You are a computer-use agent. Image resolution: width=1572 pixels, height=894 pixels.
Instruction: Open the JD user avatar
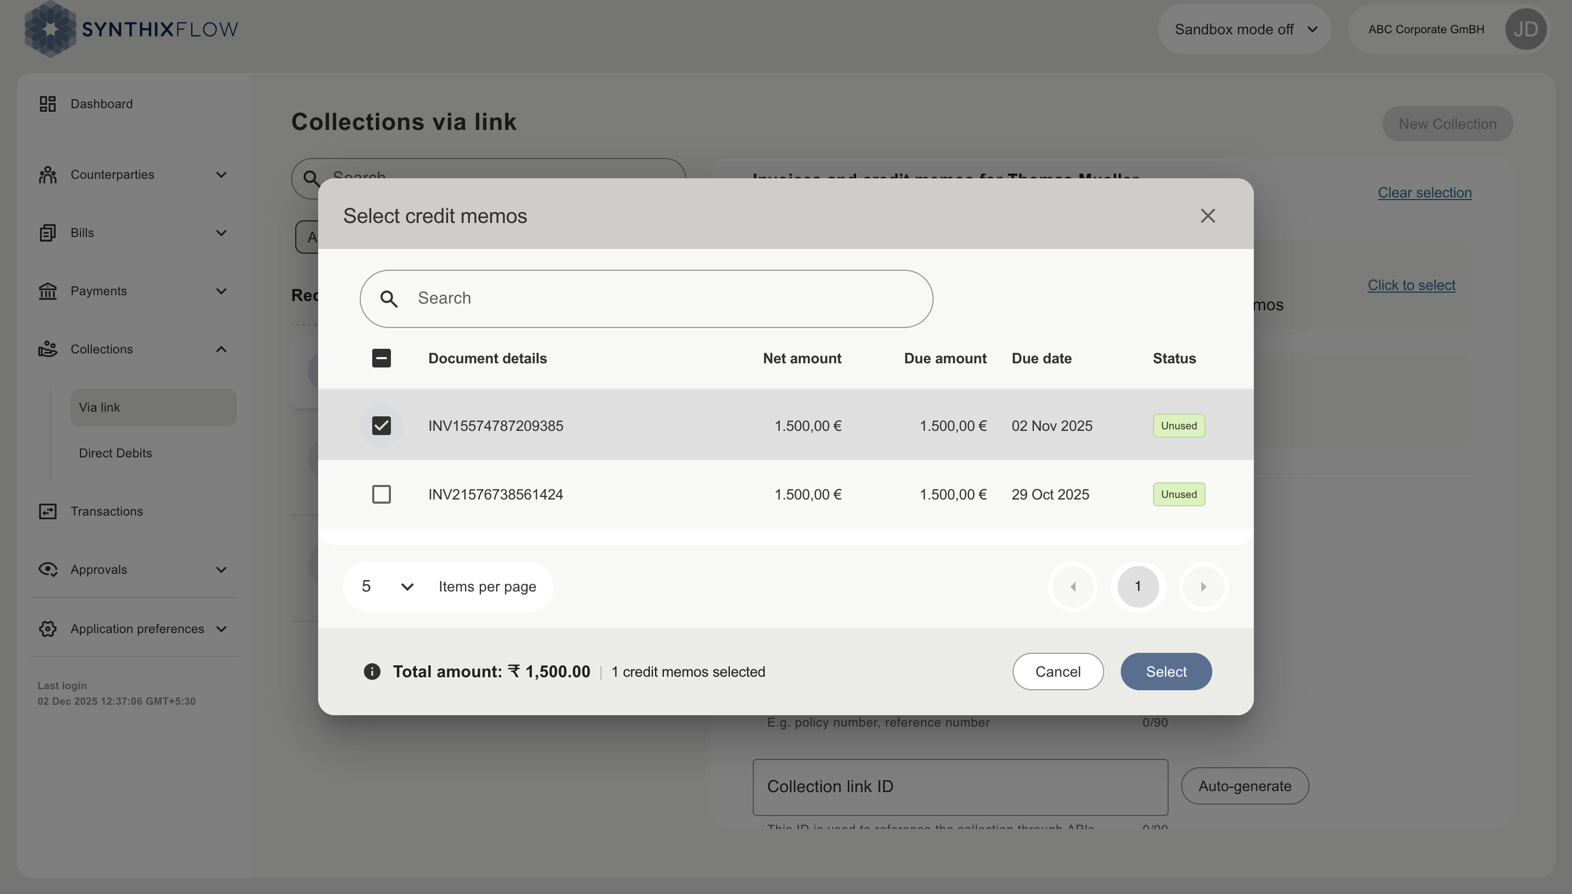point(1525,29)
